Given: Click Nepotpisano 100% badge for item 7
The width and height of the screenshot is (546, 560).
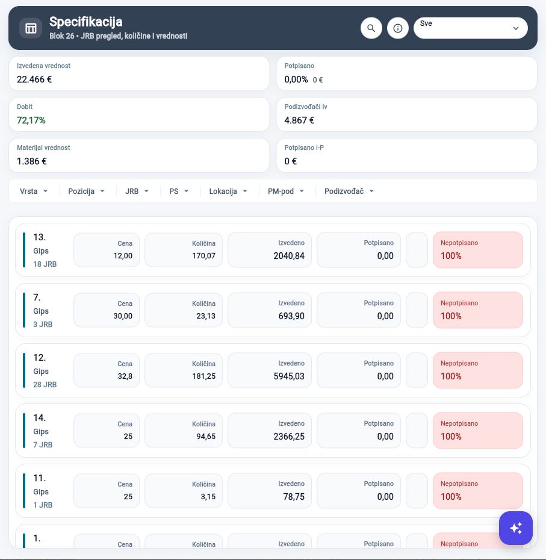Looking at the screenshot, I should coord(478,310).
